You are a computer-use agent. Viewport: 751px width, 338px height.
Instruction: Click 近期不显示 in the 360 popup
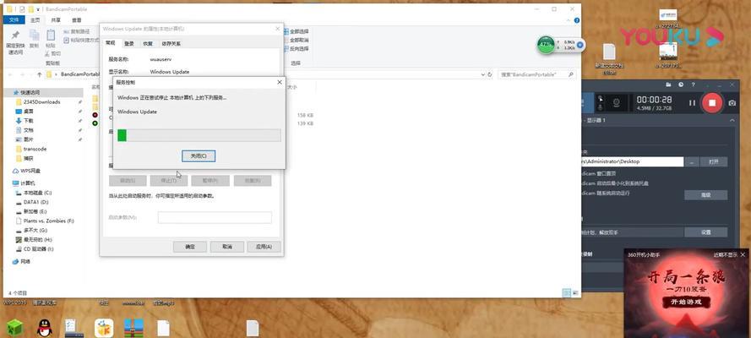point(725,255)
